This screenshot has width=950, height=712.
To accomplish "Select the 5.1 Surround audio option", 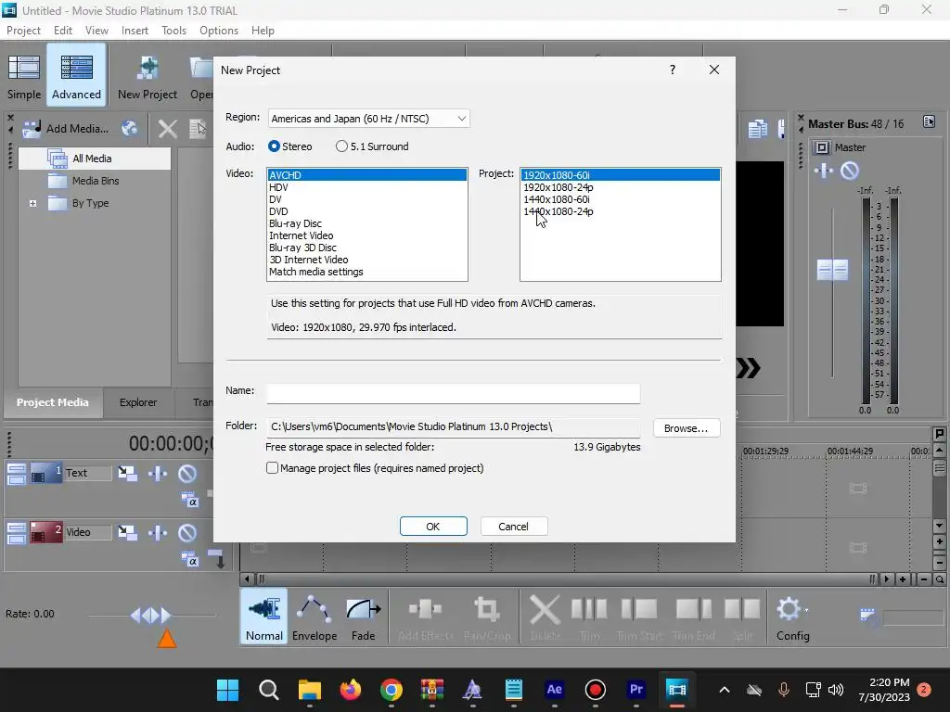I will pos(372,146).
